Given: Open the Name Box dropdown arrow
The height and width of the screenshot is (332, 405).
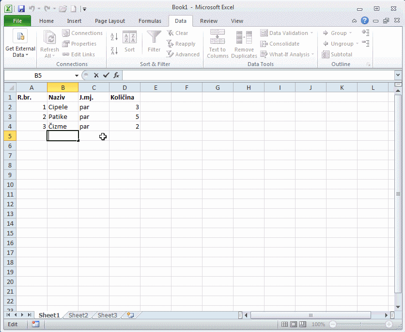Looking at the screenshot, I should coord(77,76).
